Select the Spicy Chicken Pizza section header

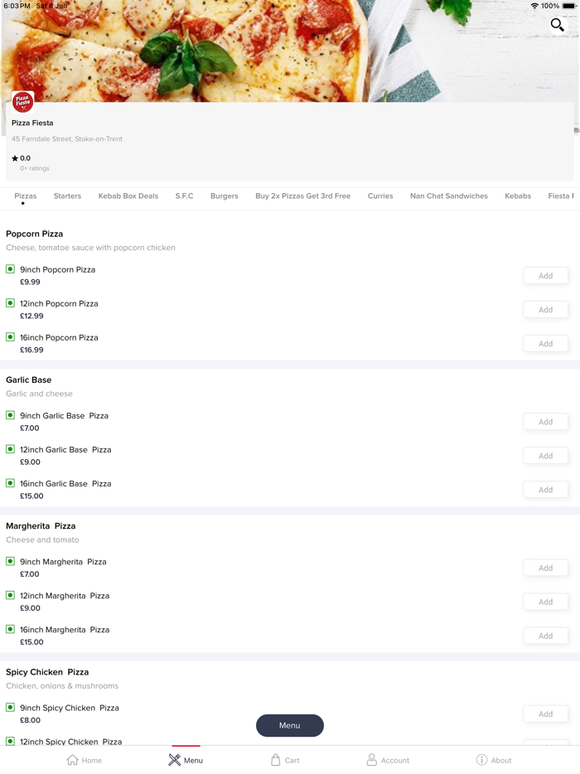tap(48, 671)
